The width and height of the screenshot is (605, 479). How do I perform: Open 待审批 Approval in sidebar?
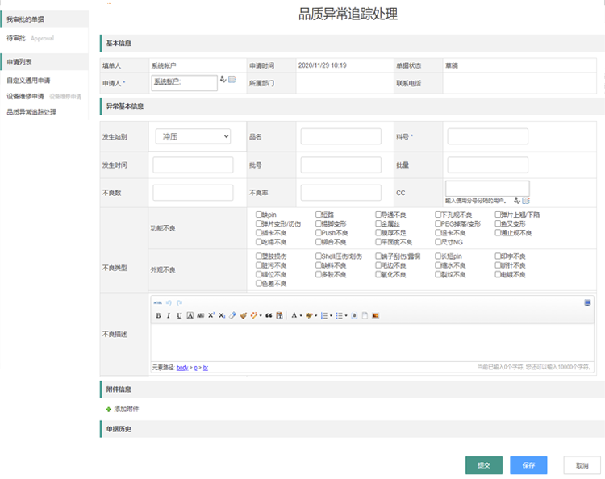pos(31,38)
